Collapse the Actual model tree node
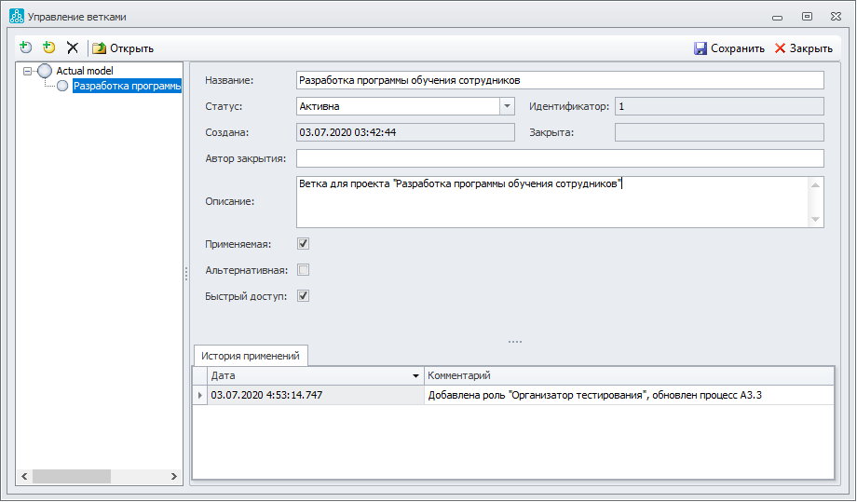 28,71
